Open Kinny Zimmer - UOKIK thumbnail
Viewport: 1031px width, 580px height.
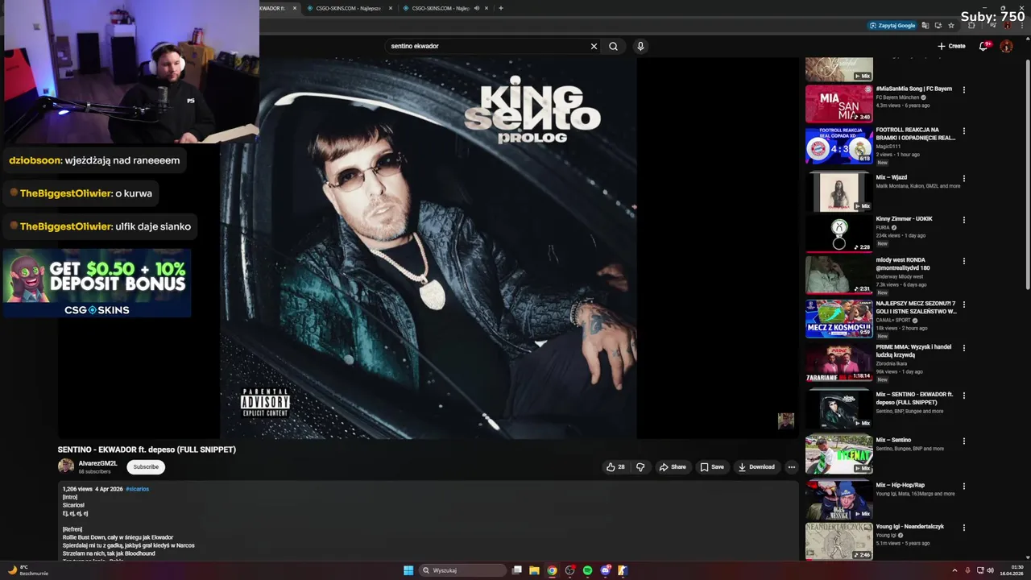(x=838, y=234)
